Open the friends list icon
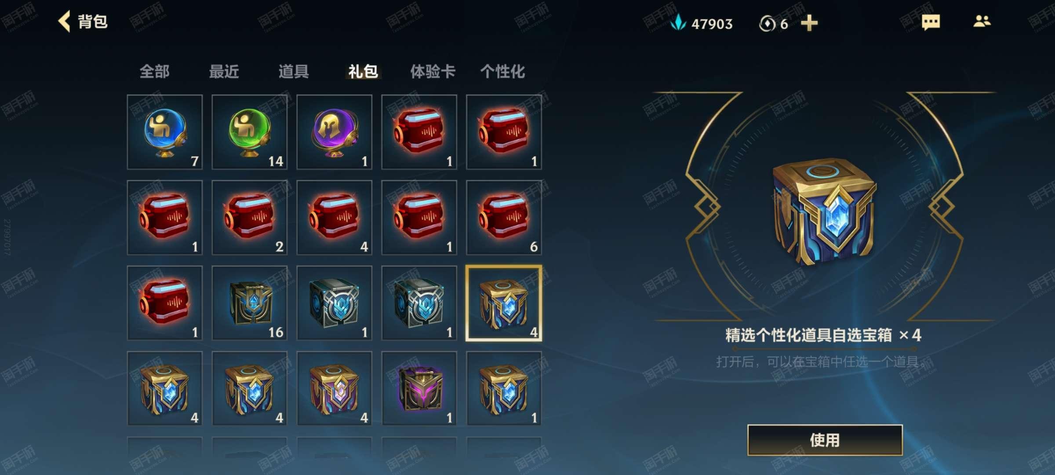Screen dimensions: 1055x475 pyautogui.click(x=982, y=21)
